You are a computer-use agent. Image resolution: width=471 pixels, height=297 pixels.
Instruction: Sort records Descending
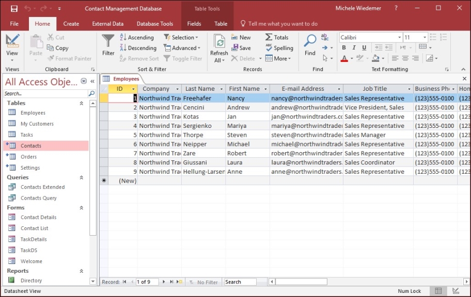click(138, 48)
